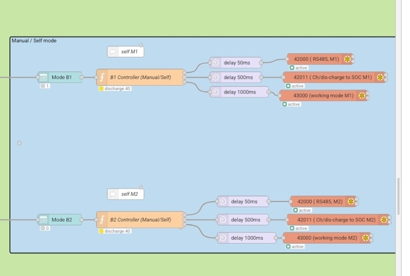Click the small junction node on the left
Image resolution: width=410 pixels, height=276 pixels.
(x=19, y=143)
